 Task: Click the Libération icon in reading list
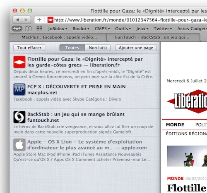(x=19, y=62)
